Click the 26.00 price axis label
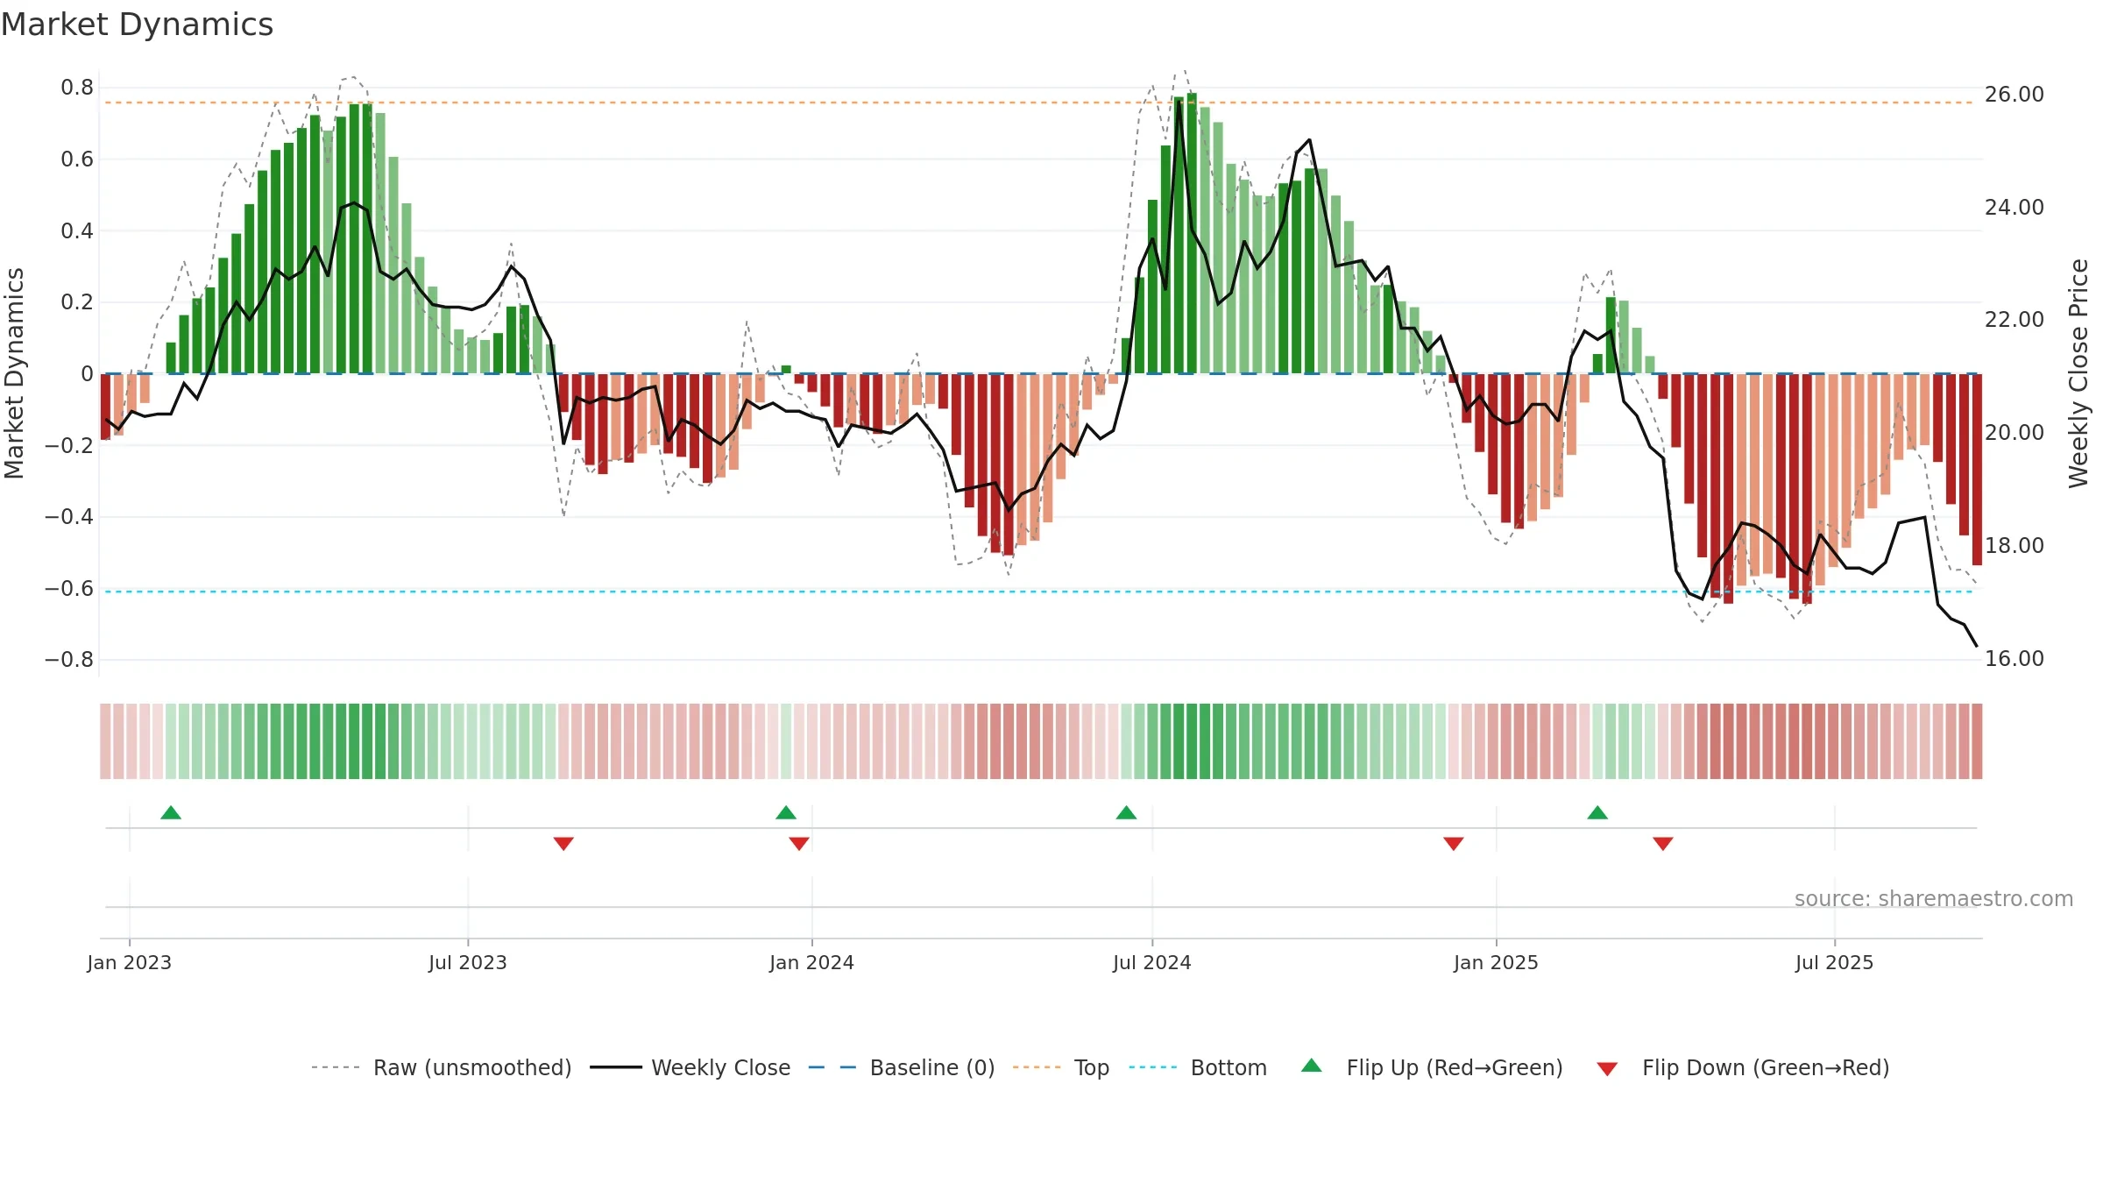Screen dimensions: 2103x1183 (2014, 95)
